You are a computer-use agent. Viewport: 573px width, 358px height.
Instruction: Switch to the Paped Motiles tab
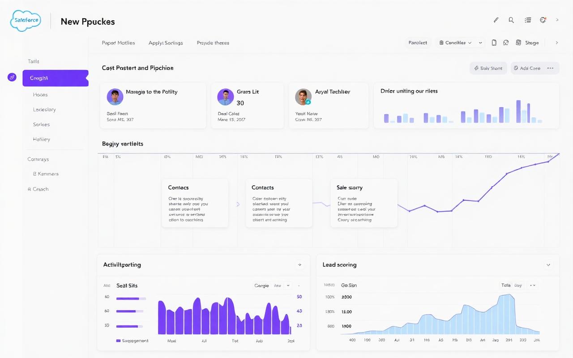click(118, 43)
